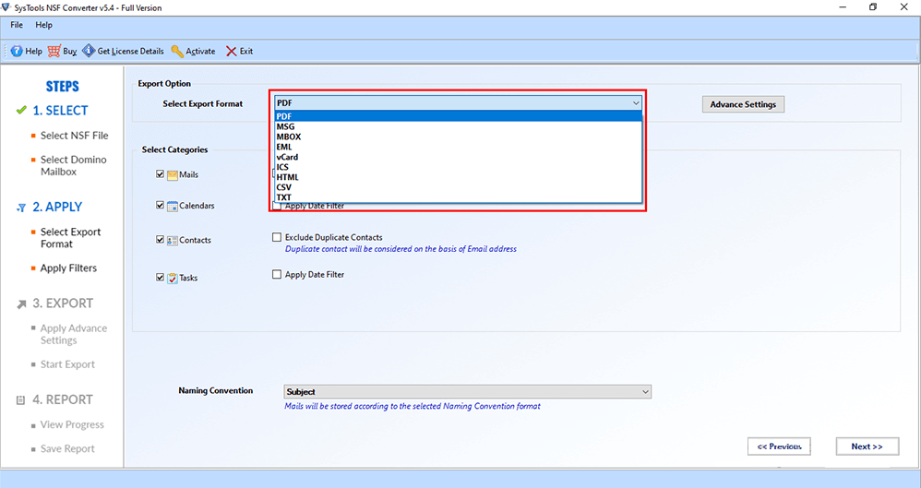Choose vCard from export format list
The width and height of the screenshot is (921, 488).
click(x=458, y=157)
